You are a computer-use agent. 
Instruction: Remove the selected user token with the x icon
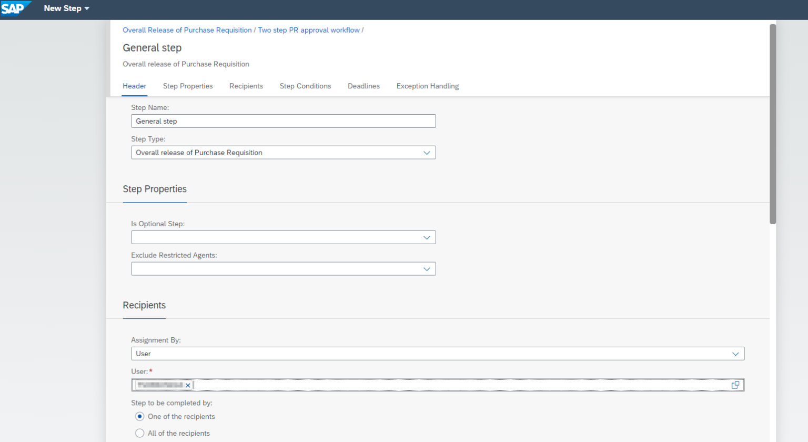click(188, 385)
